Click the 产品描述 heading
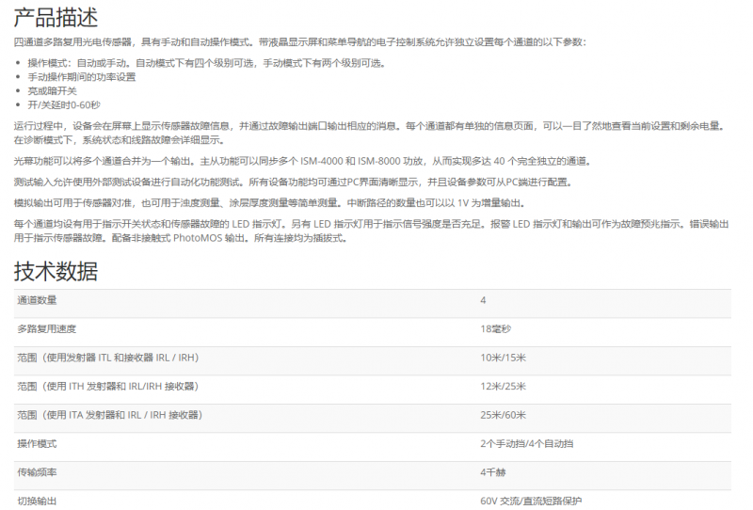Image resolution: width=753 pixels, height=510 pixels. tap(56, 17)
